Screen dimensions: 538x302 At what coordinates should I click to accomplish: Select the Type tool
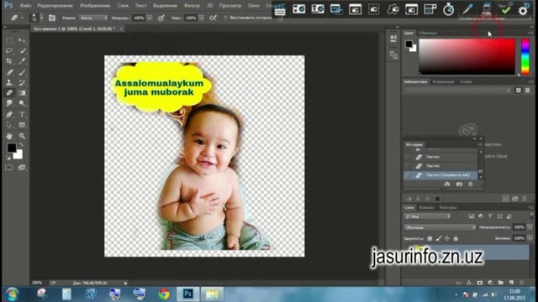tap(22, 114)
